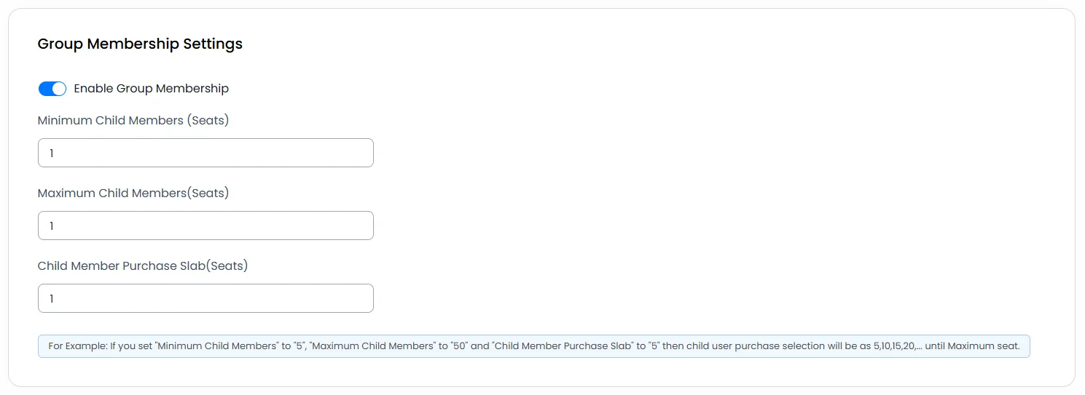The width and height of the screenshot is (1085, 395).
Task: Focus the Maximum Child Members input field
Action: pos(205,226)
